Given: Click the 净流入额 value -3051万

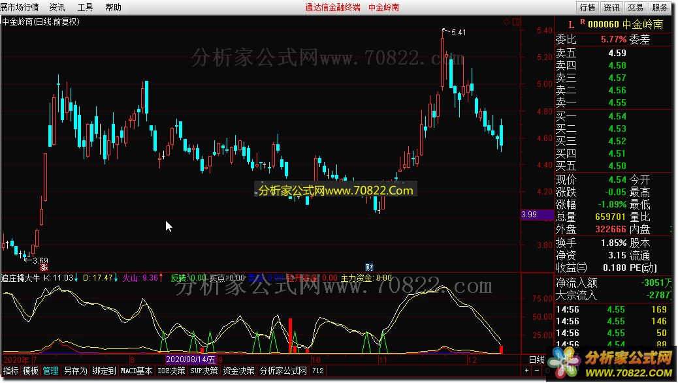Looking at the screenshot, I should click(x=657, y=283).
